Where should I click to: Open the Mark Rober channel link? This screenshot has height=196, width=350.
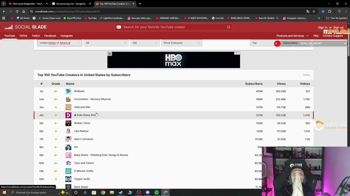click(81, 187)
